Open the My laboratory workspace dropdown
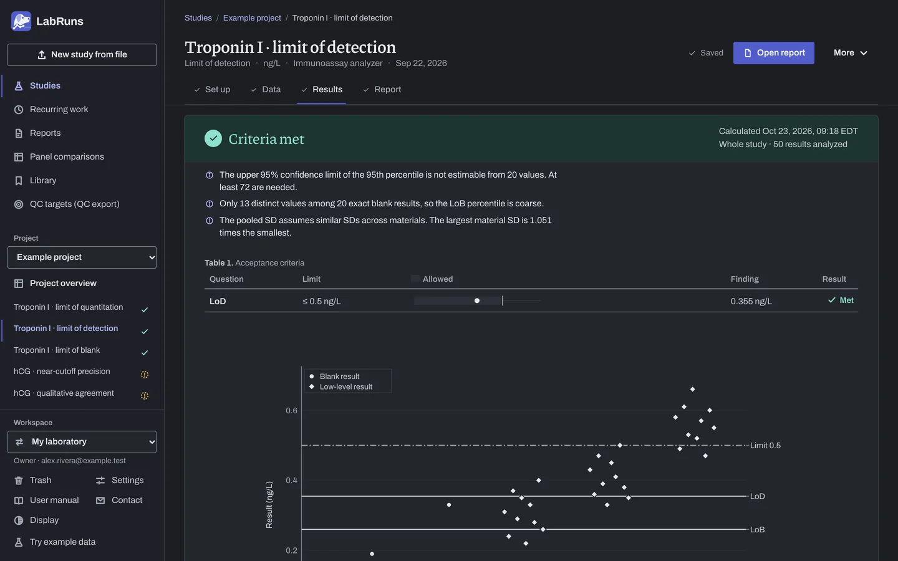This screenshot has height=561, width=898. tap(82, 442)
